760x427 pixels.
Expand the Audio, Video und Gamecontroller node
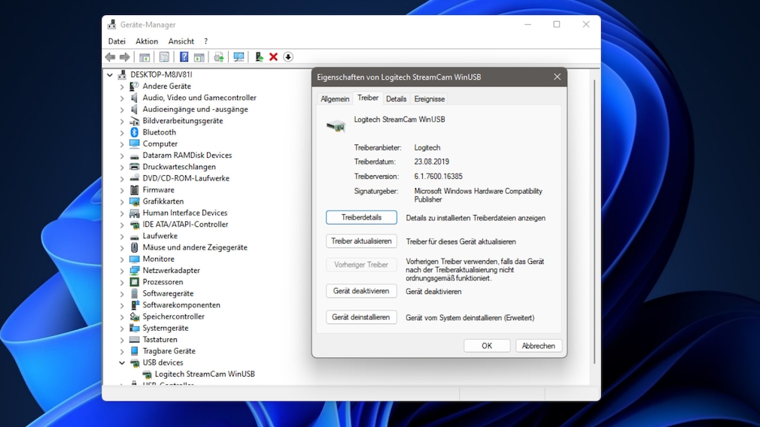tap(122, 98)
